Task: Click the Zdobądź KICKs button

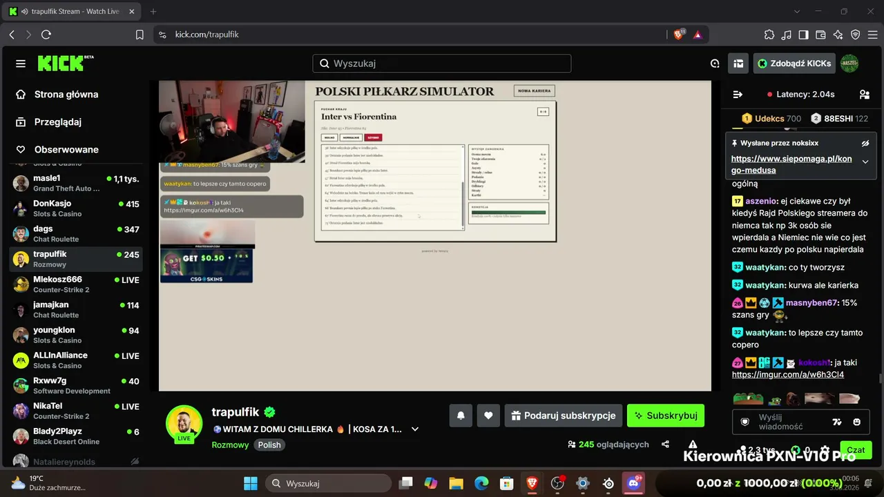Action: [794, 64]
